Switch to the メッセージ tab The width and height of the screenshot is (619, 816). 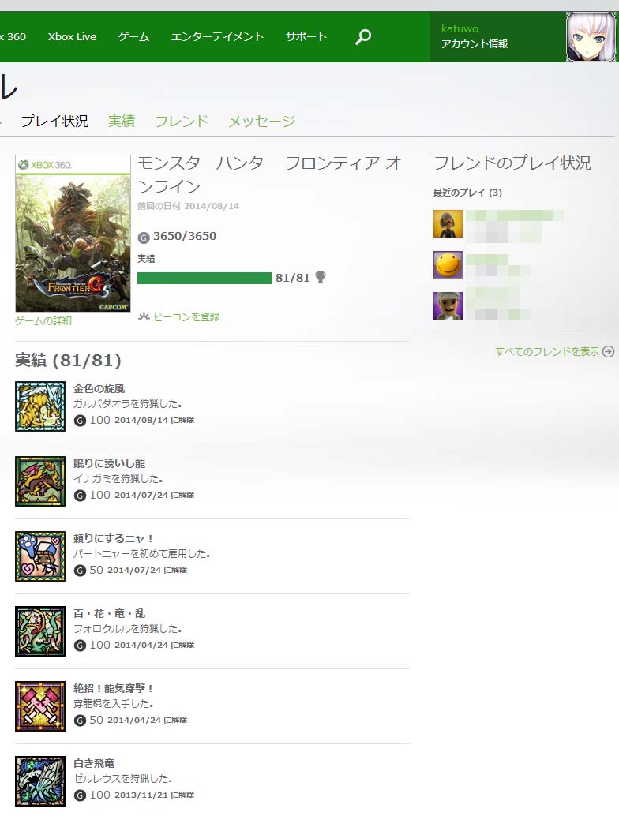[262, 122]
